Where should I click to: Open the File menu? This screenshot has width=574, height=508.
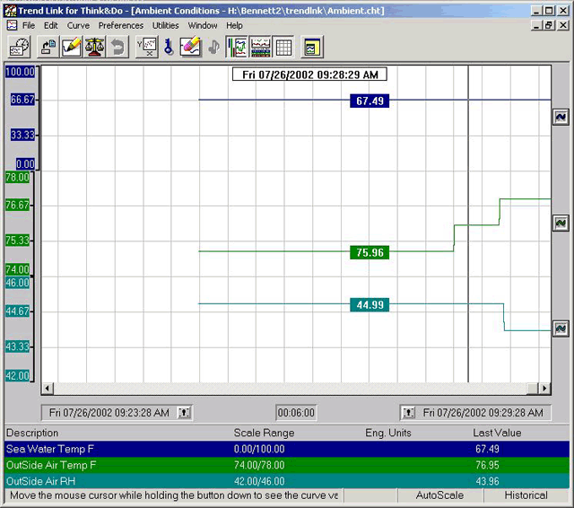coord(29,26)
